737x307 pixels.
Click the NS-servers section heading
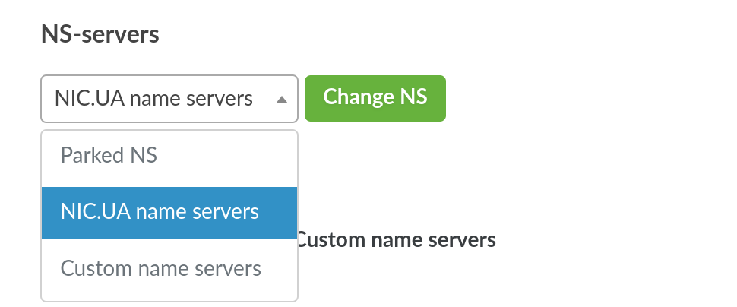(100, 36)
